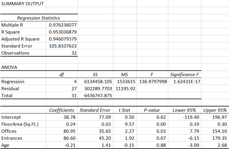Click the P-value column header

click(152, 110)
